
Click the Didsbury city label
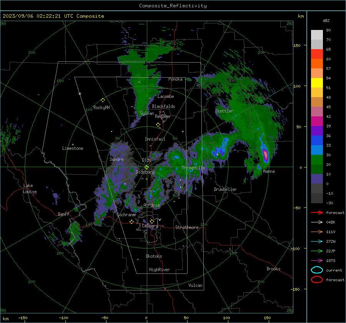[x=145, y=172]
